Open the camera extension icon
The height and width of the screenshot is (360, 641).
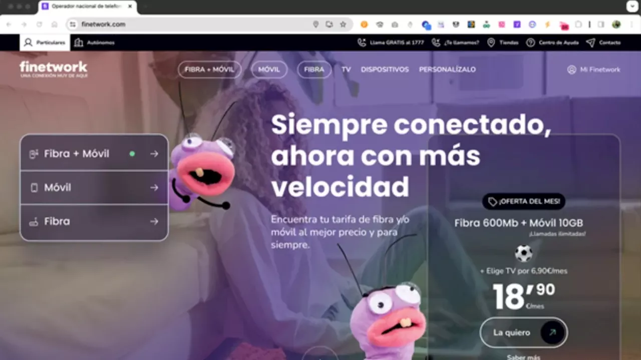395,24
